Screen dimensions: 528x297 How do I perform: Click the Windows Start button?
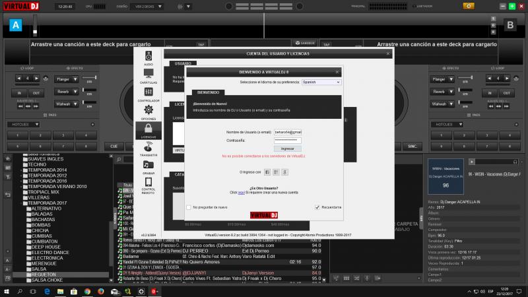(7, 291)
